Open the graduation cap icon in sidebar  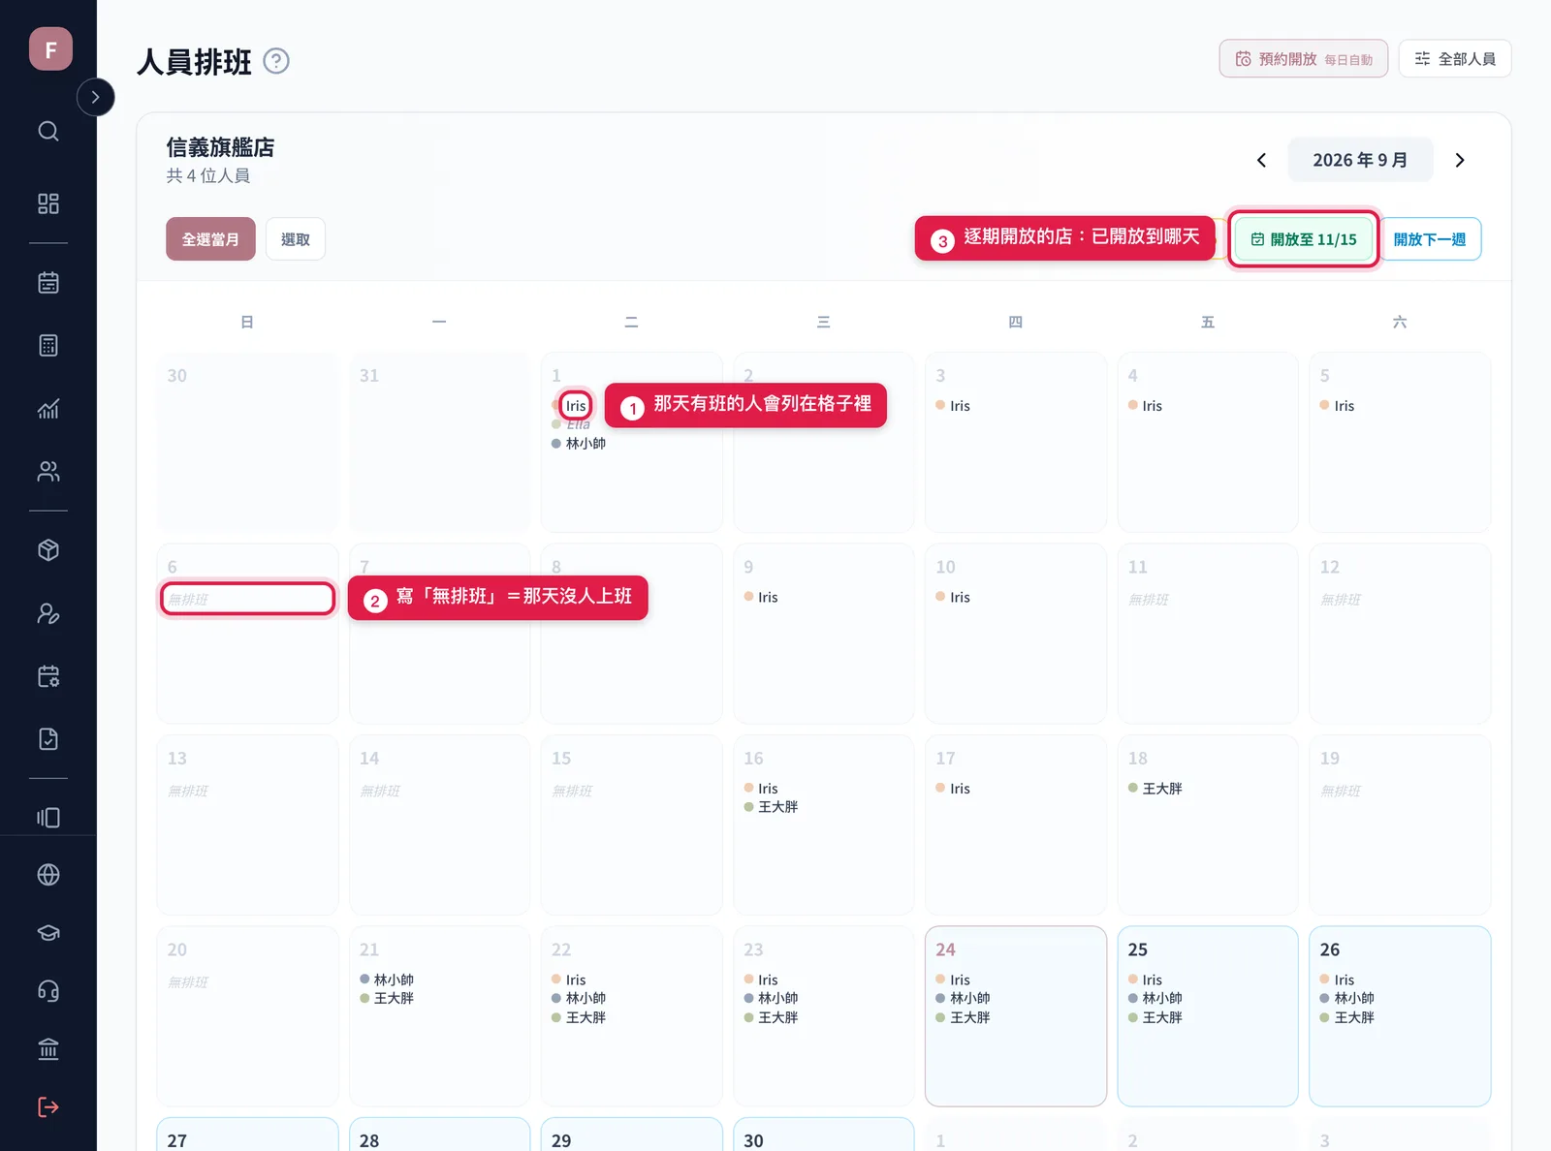(x=48, y=933)
